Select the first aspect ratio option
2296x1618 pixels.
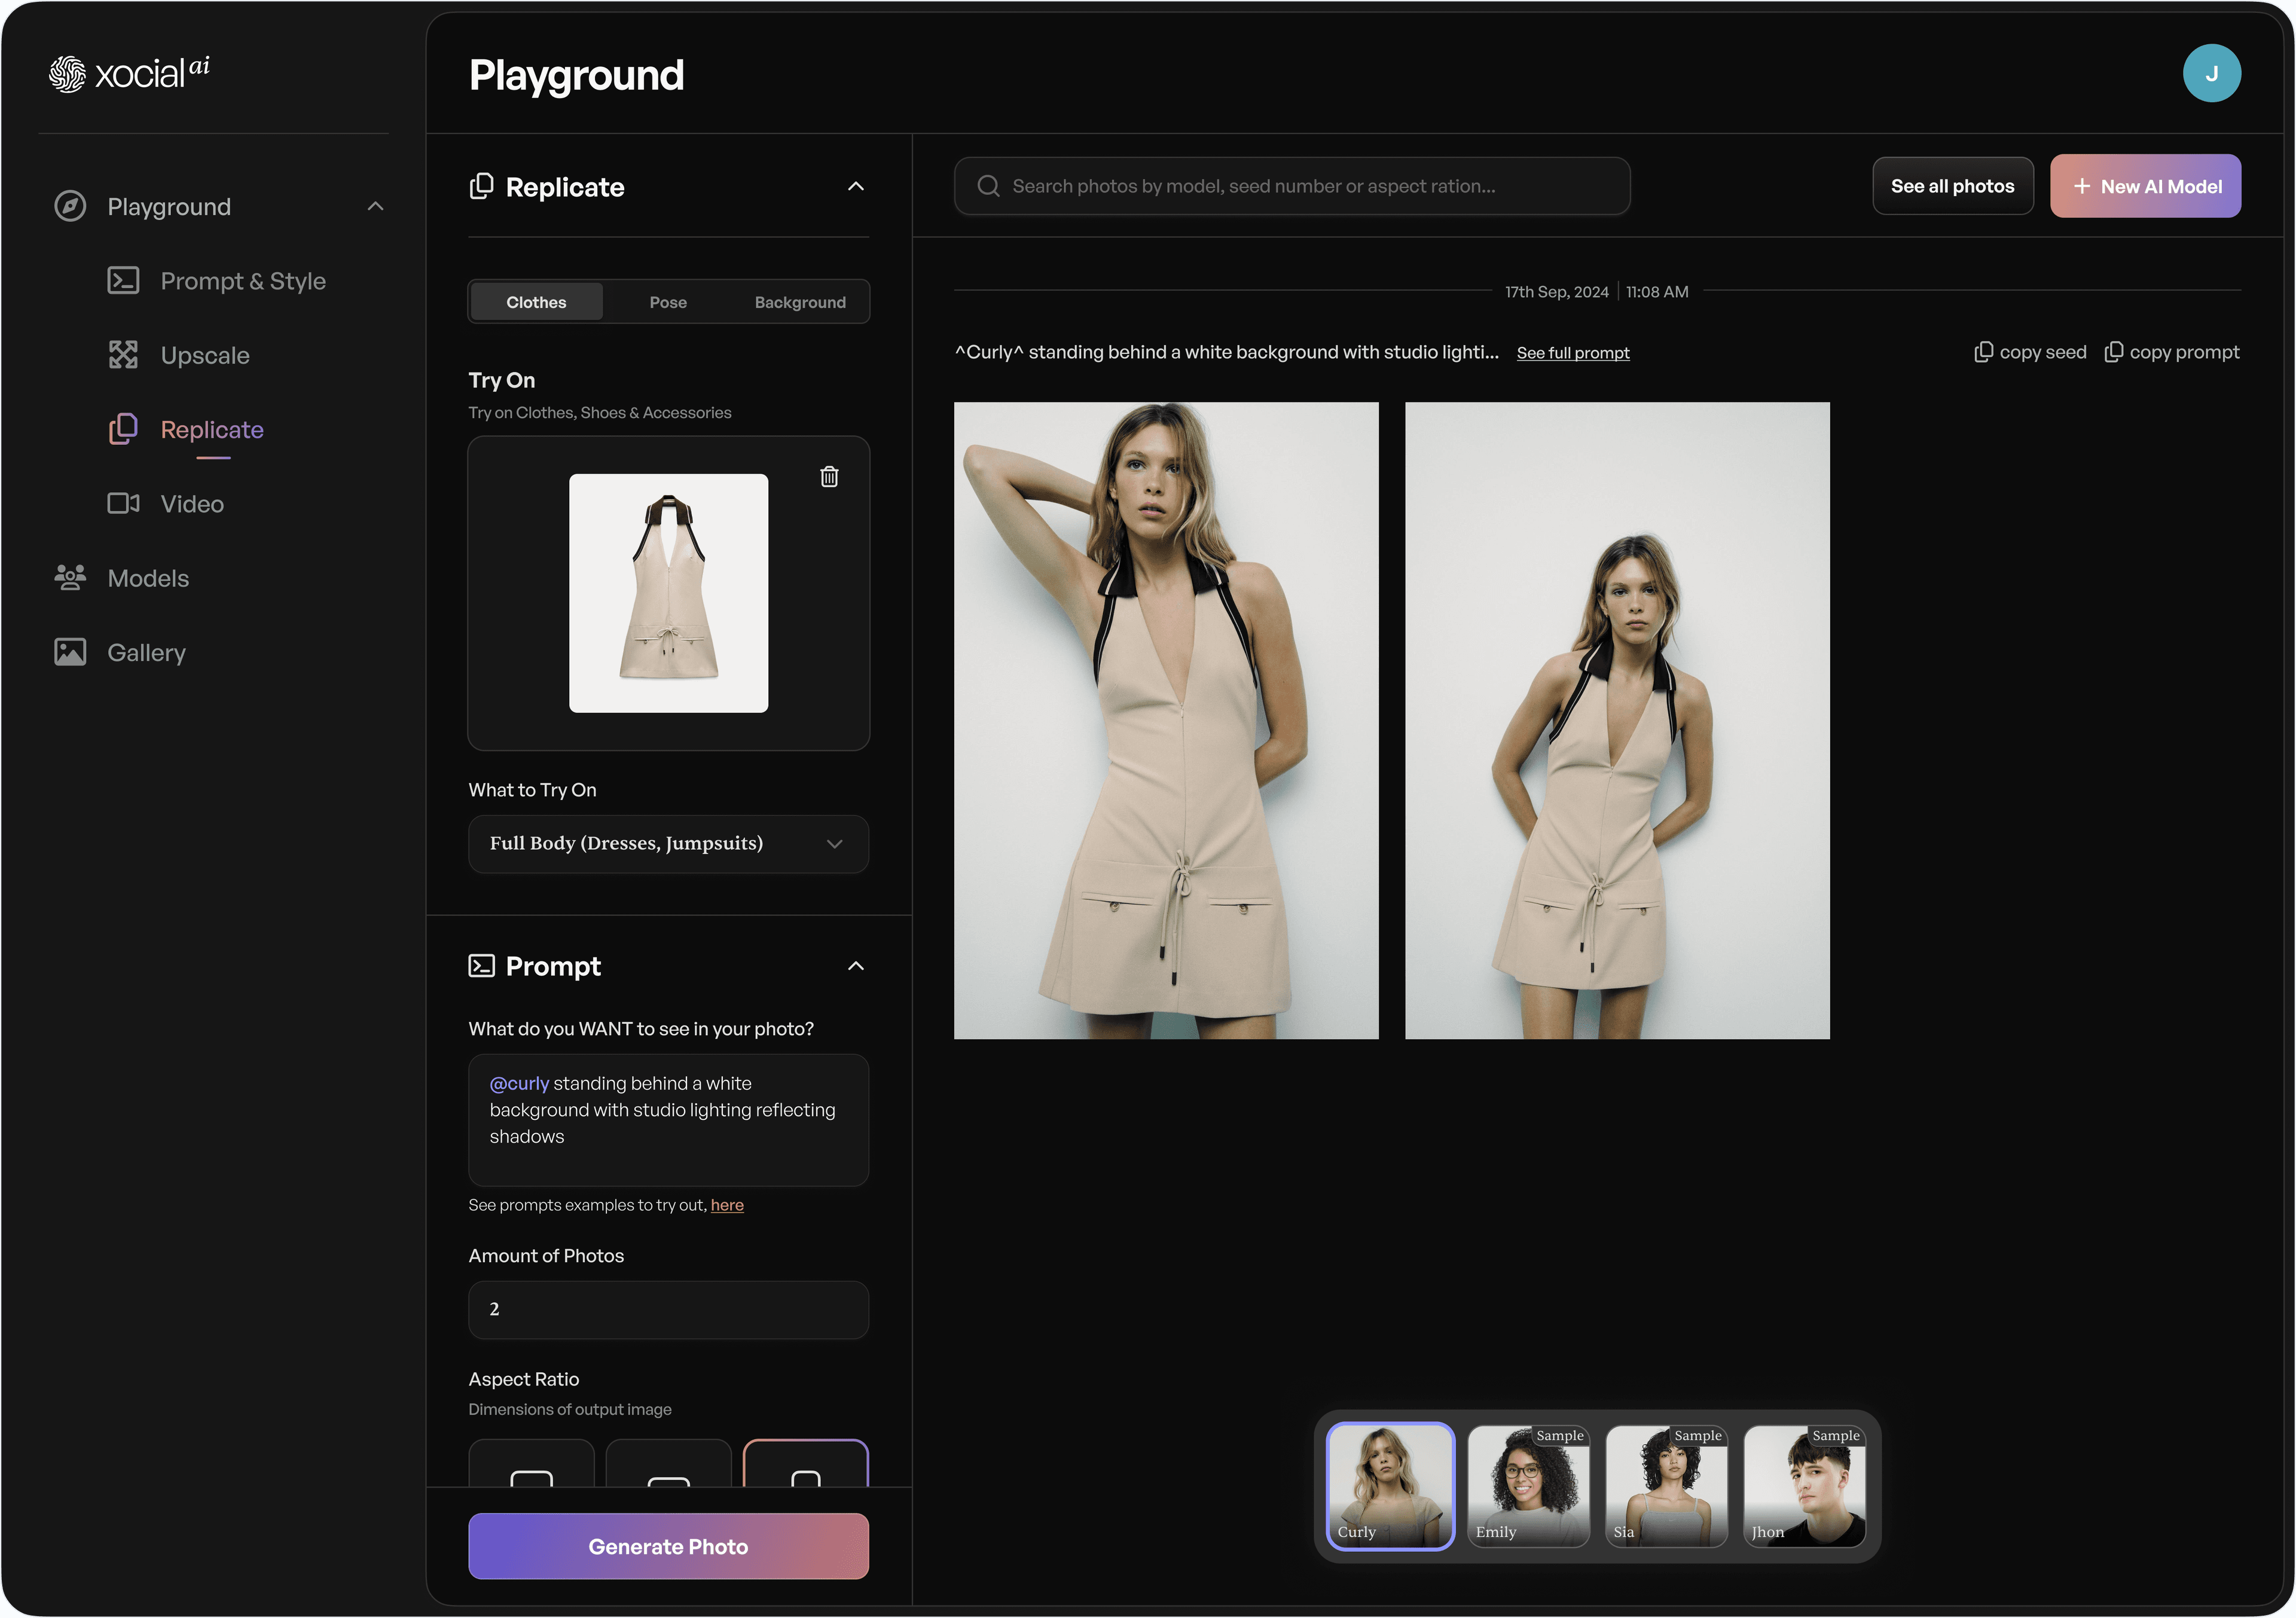click(531, 1463)
